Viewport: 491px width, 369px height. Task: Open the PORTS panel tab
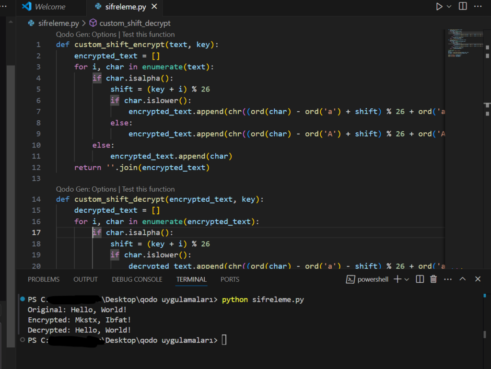click(x=230, y=279)
